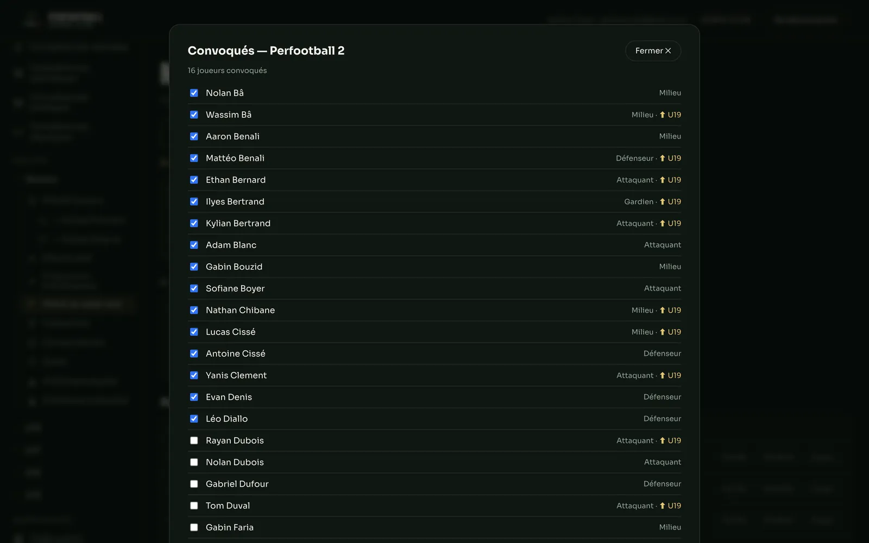Uncheck Léo Diallo's checkbox
869x543 pixels.
[x=194, y=419]
